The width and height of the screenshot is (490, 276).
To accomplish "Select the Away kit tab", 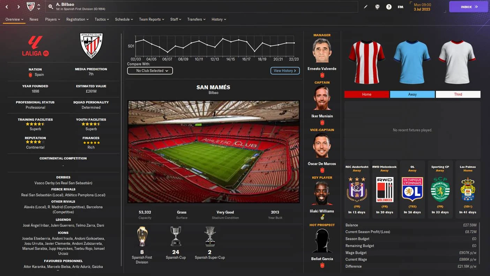I will click(x=412, y=94).
